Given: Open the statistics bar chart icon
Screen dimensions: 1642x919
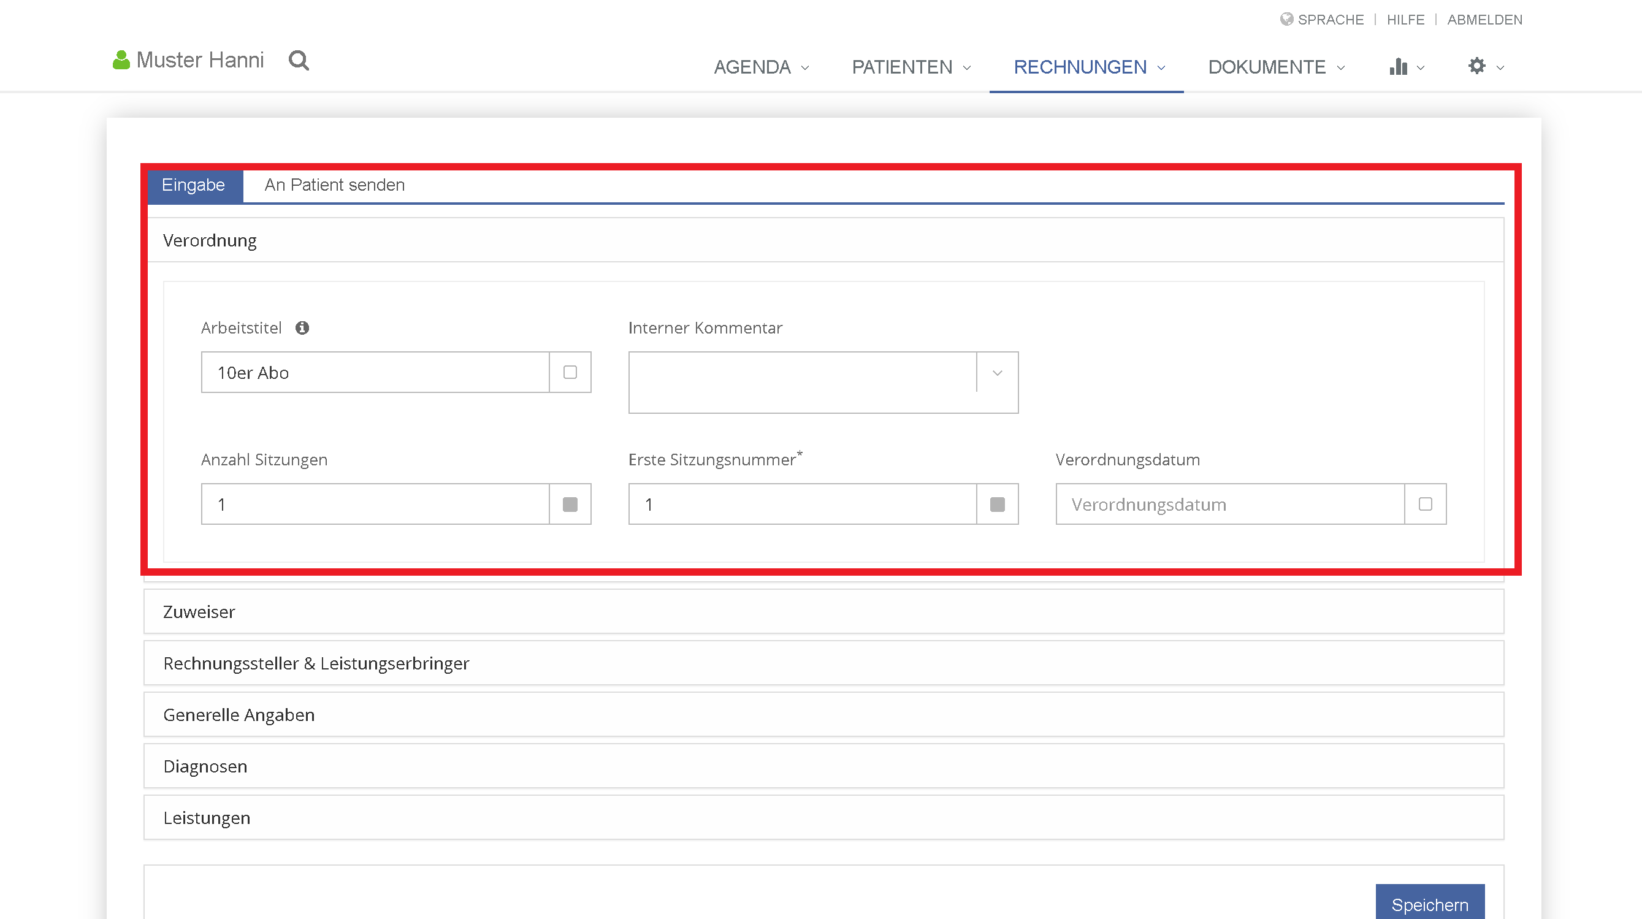Looking at the screenshot, I should 1398,66.
